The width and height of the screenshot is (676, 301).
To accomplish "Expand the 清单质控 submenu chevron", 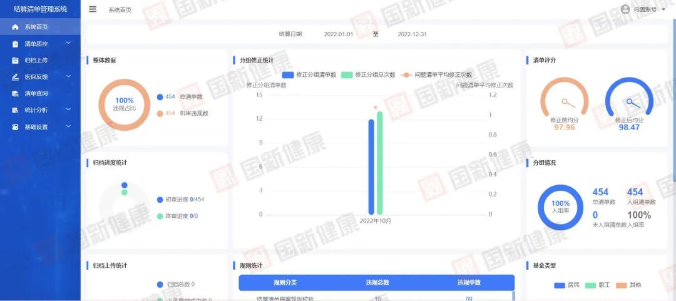I will (68, 44).
